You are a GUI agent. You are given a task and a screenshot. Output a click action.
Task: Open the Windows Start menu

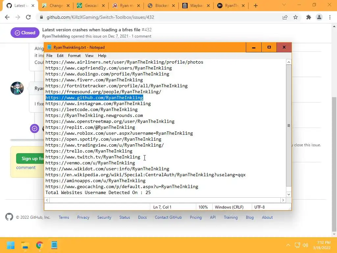click(11, 245)
